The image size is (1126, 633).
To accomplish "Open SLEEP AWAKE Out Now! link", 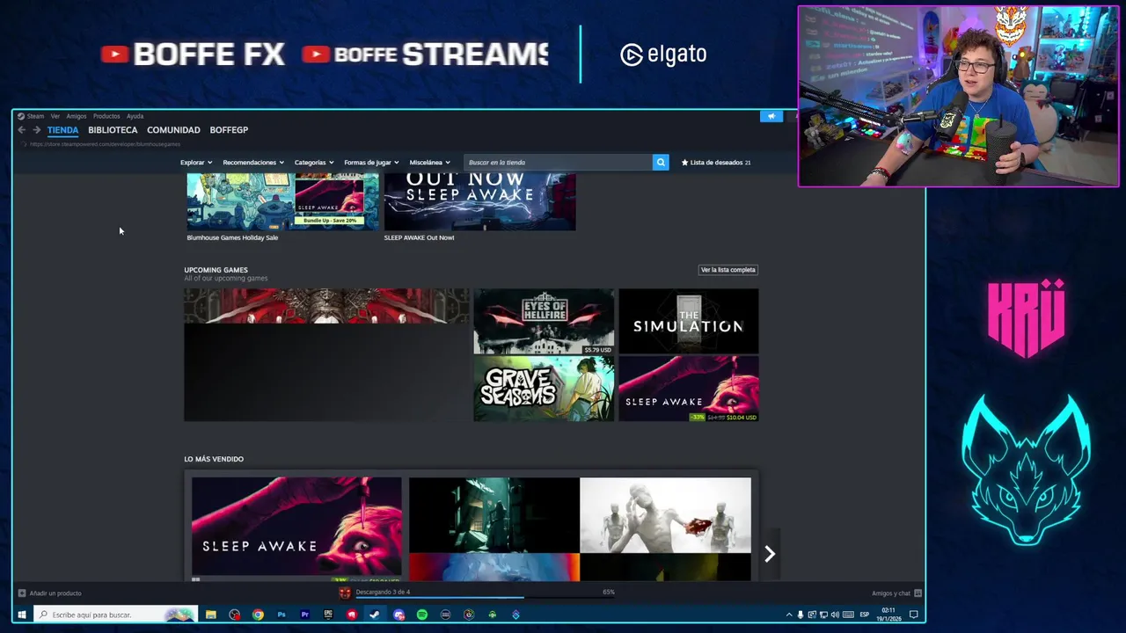I will point(419,237).
